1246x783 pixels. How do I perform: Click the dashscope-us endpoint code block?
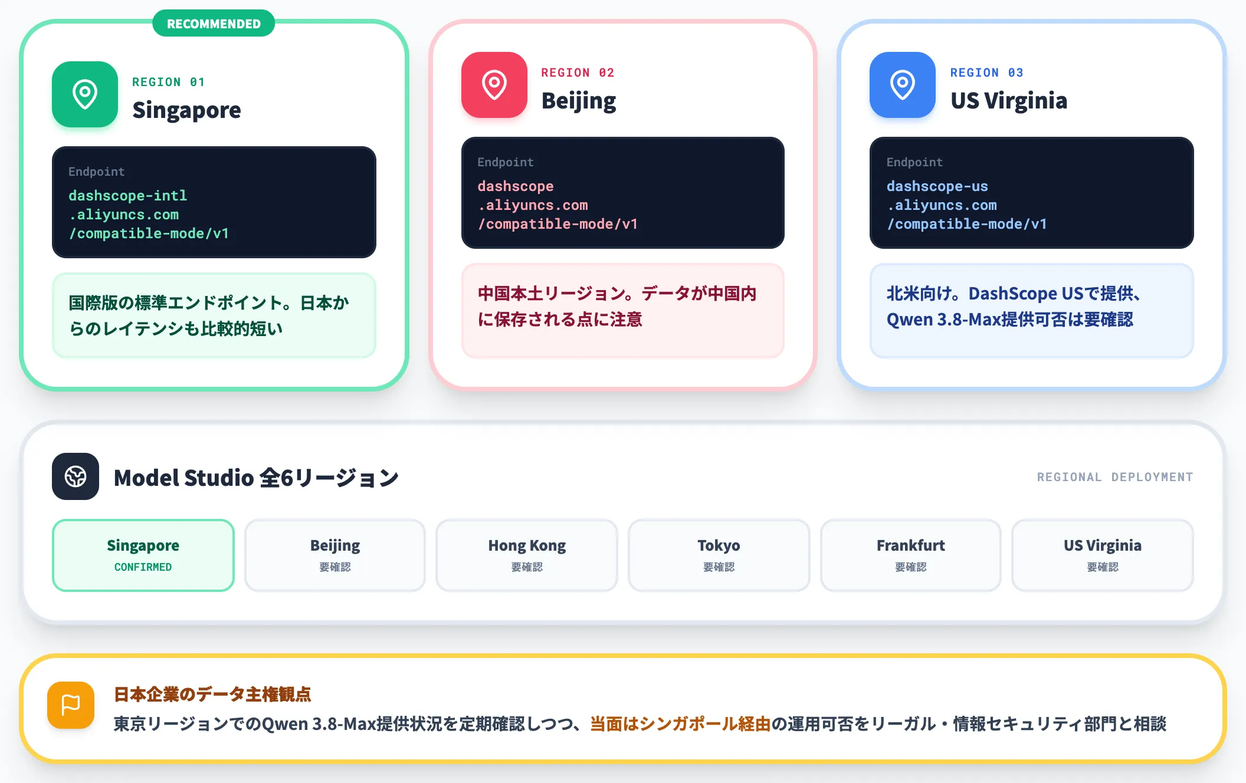(1032, 193)
